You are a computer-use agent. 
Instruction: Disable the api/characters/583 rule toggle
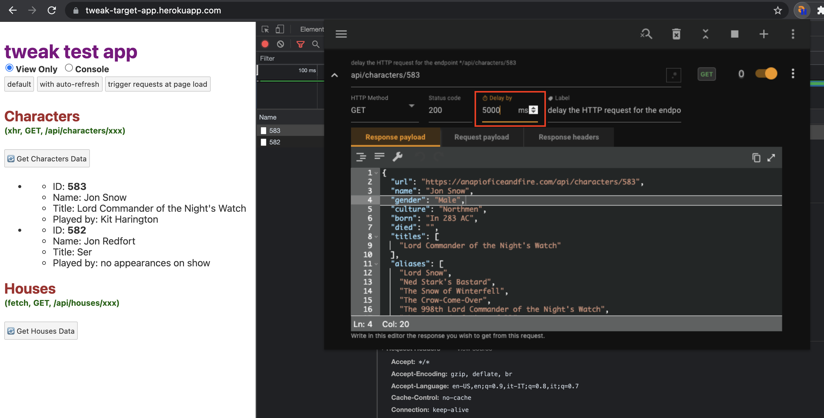(x=766, y=74)
